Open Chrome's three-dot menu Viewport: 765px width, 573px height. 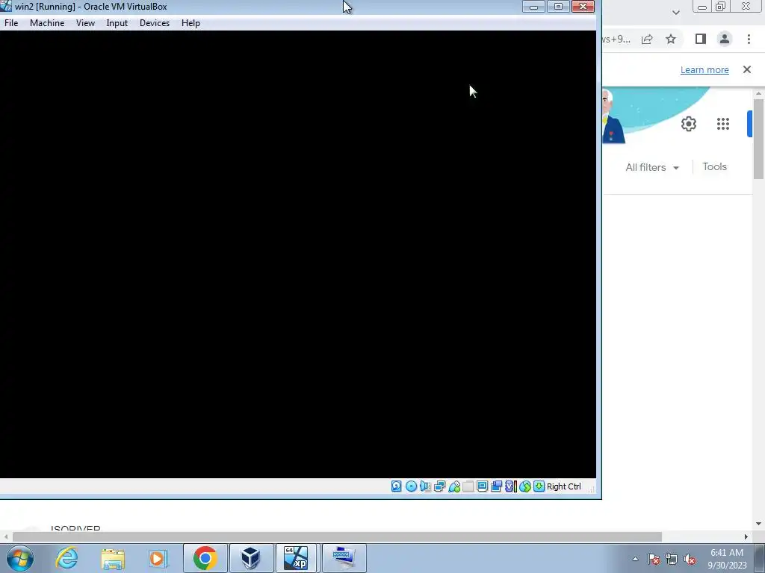(749, 39)
